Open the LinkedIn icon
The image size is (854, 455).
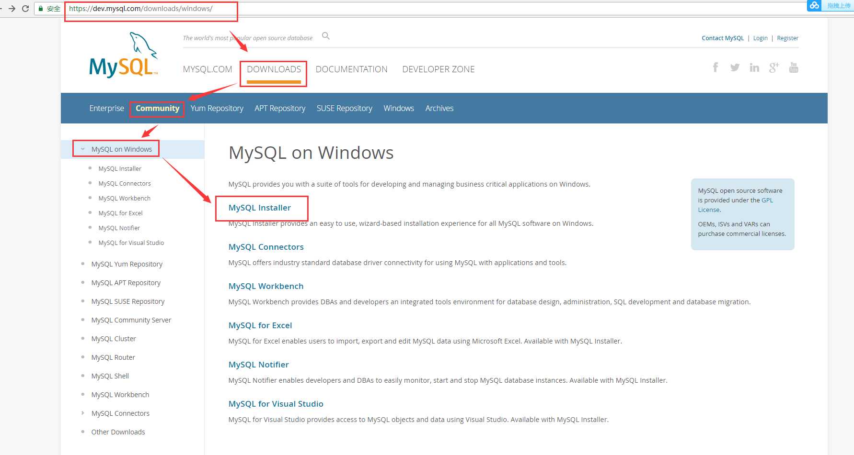click(x=754, y=67)
